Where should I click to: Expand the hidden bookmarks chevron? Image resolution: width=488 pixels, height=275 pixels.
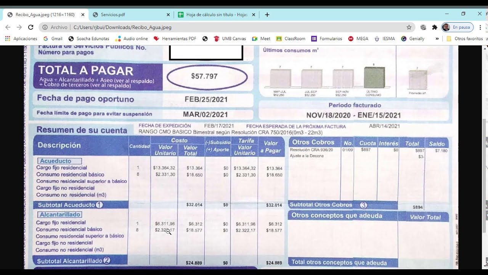tap(437, 39)
